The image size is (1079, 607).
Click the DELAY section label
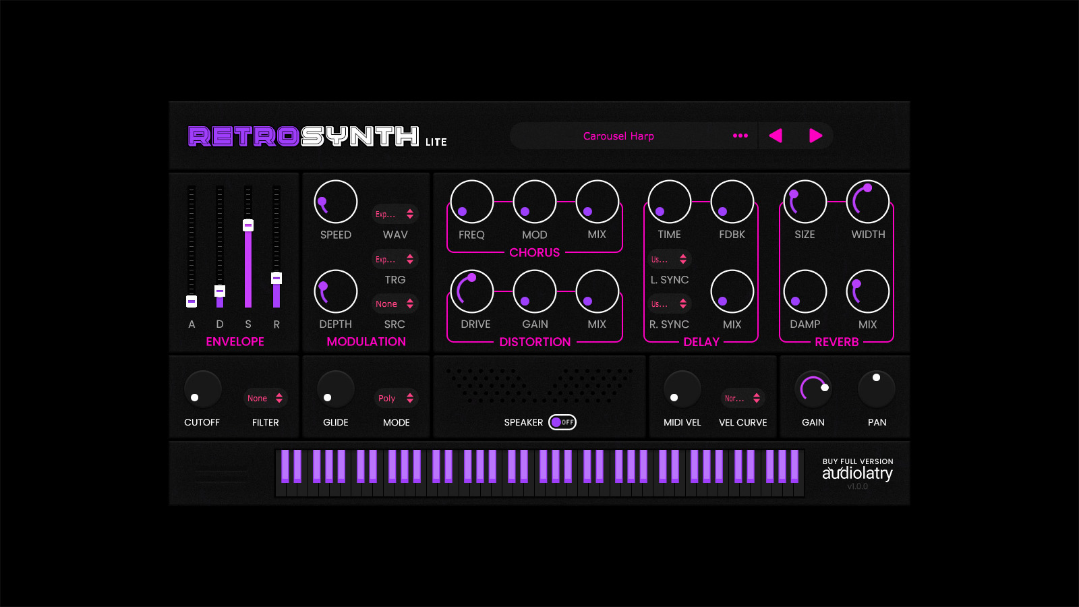point(701,342)
